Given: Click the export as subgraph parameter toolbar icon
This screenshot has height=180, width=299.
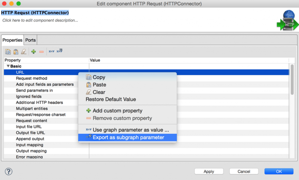Looking at the screenshot, I should [59, 51].
